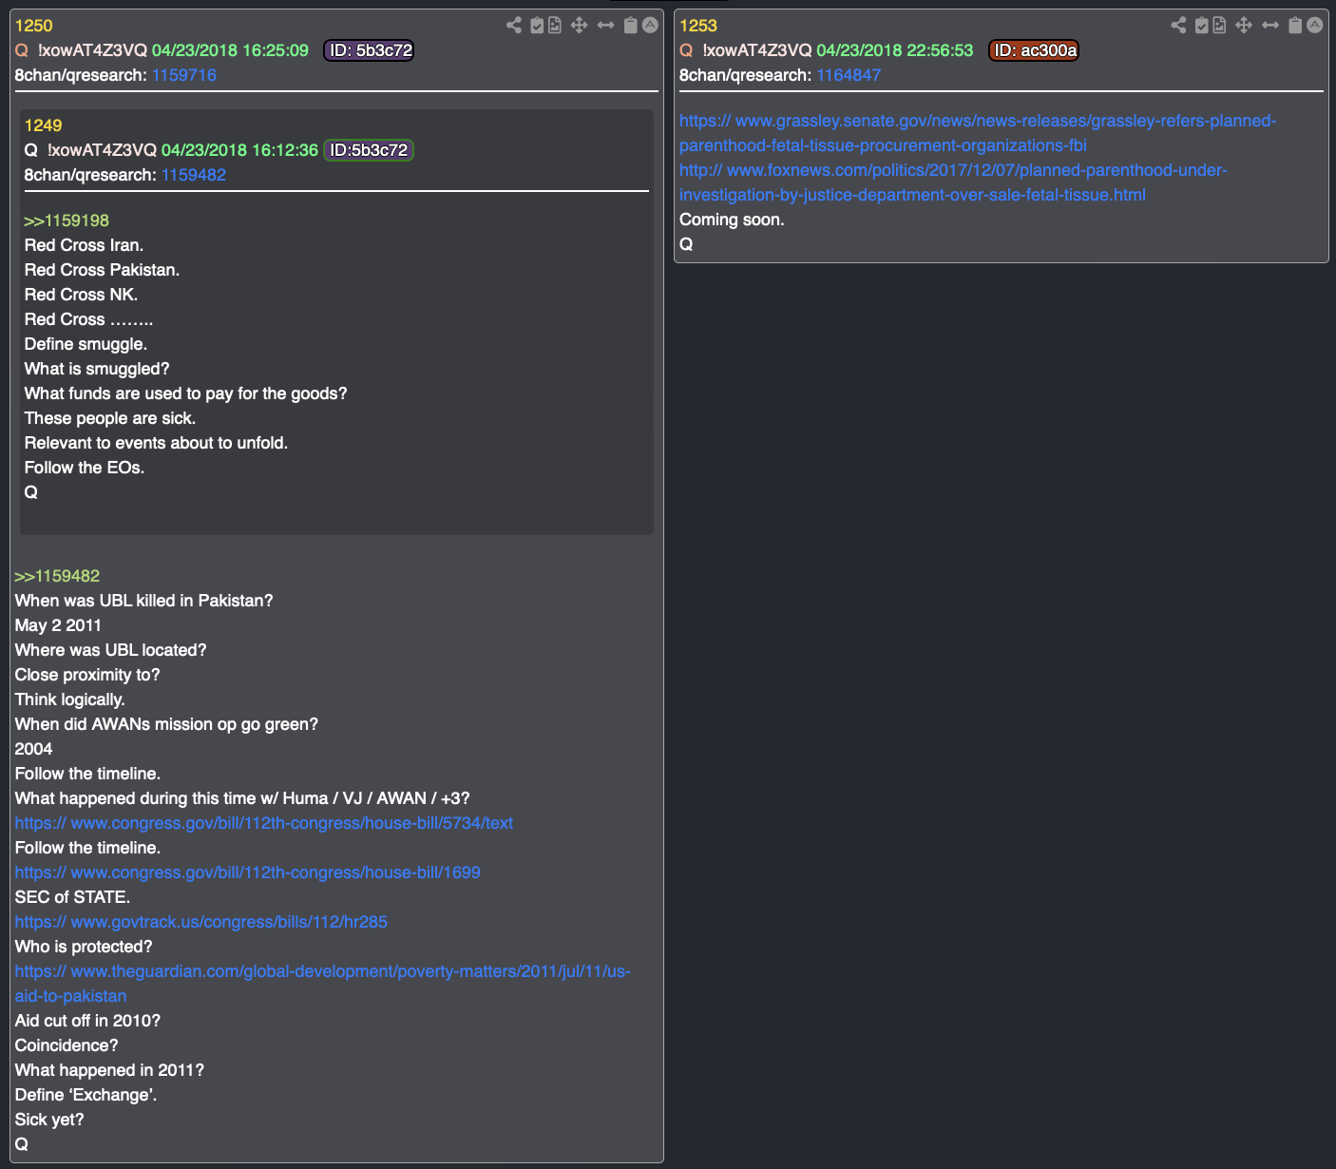Collapse post 1253 with the circled up arrow
This screenshot has height=1169, width=1336.
1315,26
